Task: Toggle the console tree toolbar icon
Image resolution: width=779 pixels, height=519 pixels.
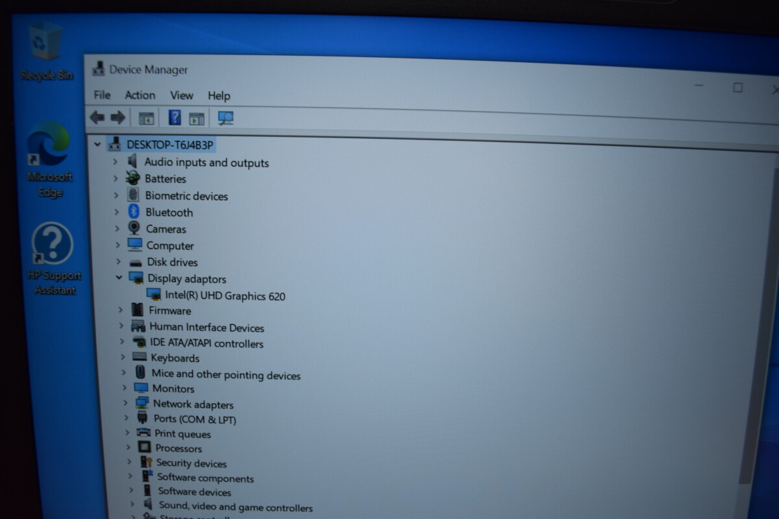Action: click(x=147, y=118)
